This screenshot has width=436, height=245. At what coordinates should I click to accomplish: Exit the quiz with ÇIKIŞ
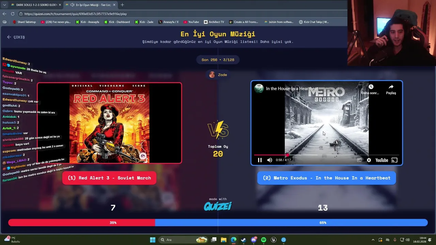pos(16,37)
